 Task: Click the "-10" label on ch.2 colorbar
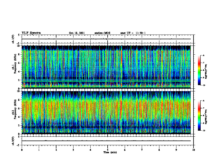point(203,131)
